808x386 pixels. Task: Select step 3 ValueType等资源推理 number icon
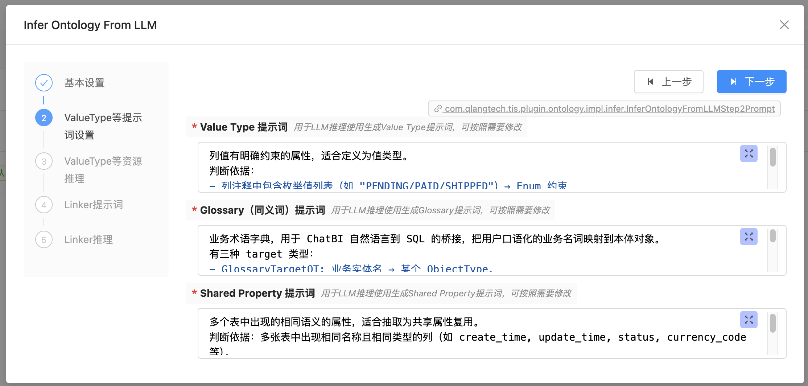44,161
